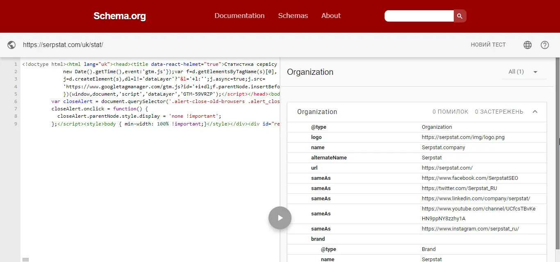Click the sameAs Facebook SerpstatSEO URL
Viewport: 560px width, 262px height.
470,178
